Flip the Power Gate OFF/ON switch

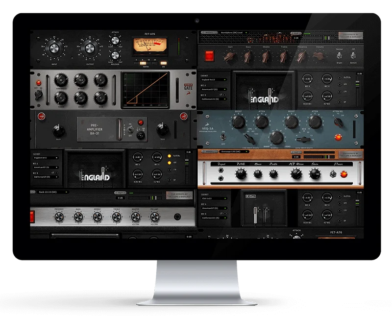pyautogui.click(x=38, y=94)
